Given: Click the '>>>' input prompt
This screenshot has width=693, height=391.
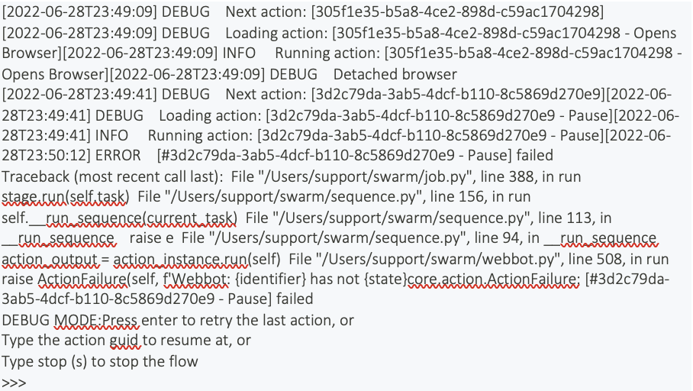Looking at the screenshot, I should 14,382.
